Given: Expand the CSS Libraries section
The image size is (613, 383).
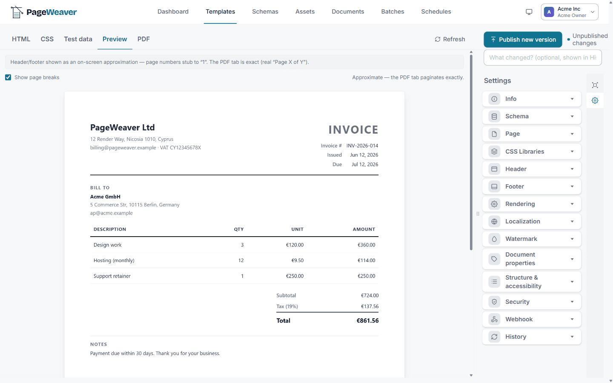Looking at the screenshot, I should coord(532,151).
